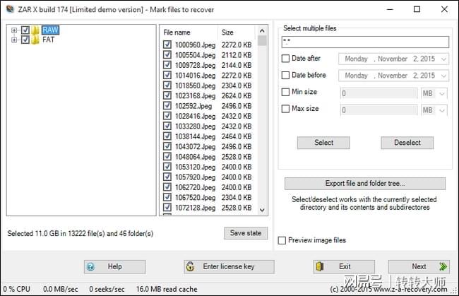The width and height of the screenshot is (459, 296).
Task: Enable the Min size filter
Action: [x=285, y=92]
